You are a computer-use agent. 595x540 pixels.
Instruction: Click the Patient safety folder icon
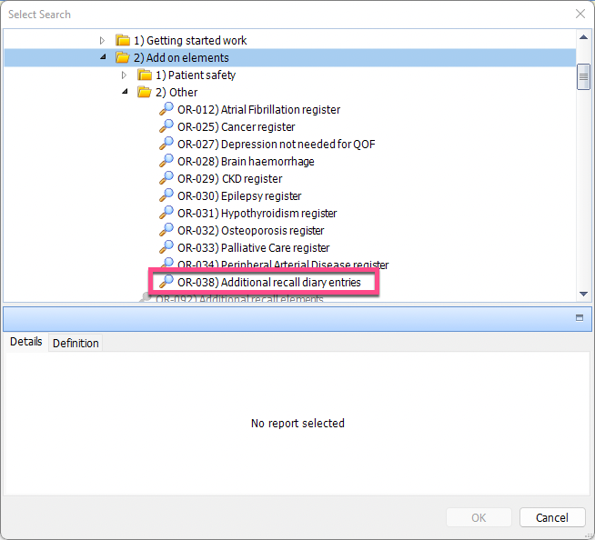pyautogui.click(x=144, y=75)
